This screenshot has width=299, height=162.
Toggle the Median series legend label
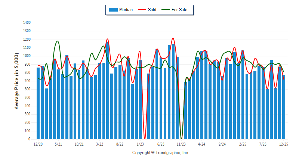pyautogui.click(x=126, y=10)
